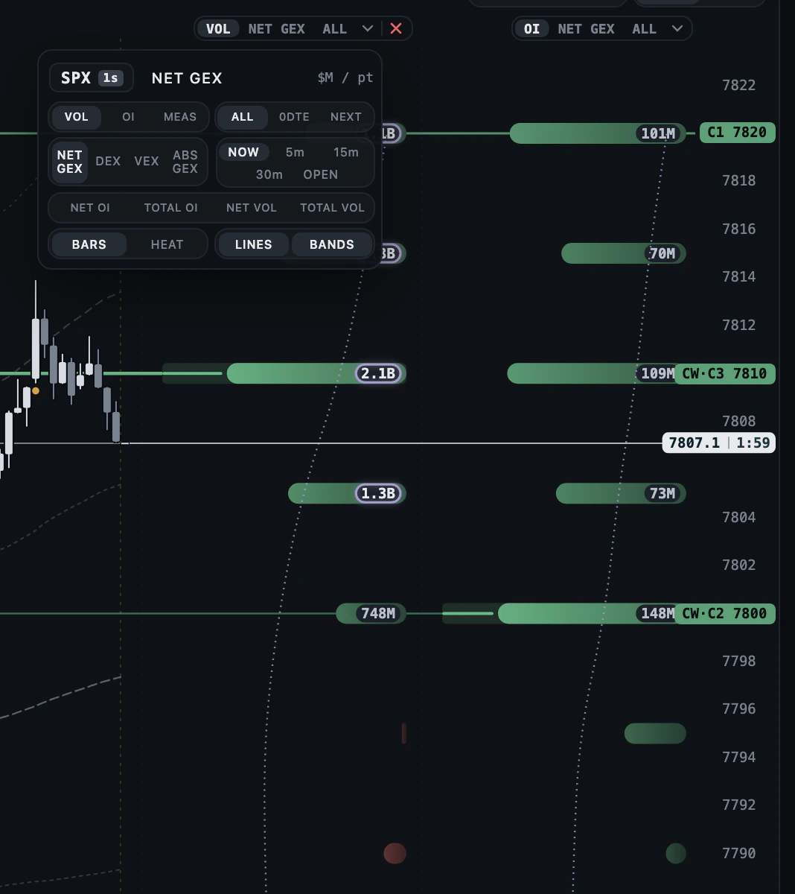Choose DEX metric
The height and width of the screenshot is (894, 795).
point(108,161)
